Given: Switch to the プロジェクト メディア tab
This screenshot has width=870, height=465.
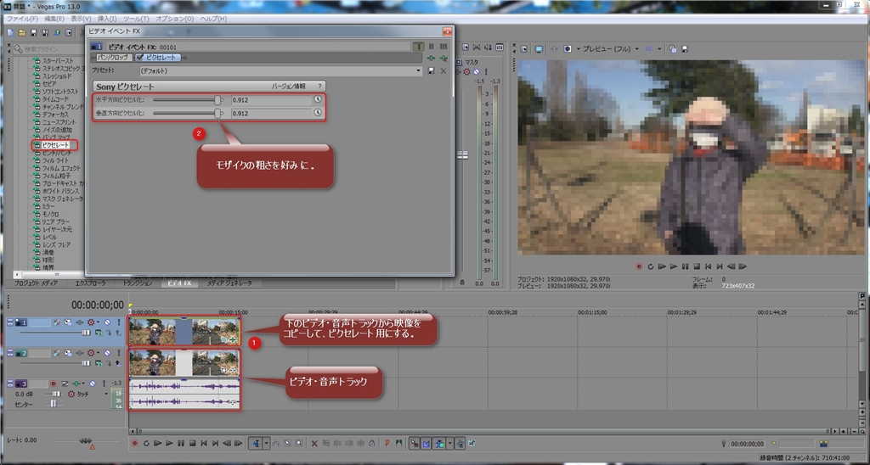Looking at the screenshot, I should pos(36,283).
